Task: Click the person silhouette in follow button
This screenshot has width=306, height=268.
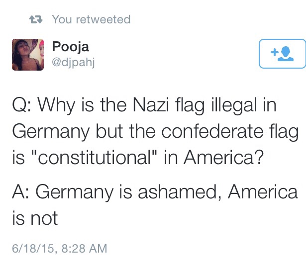Action: coord(286,54)
